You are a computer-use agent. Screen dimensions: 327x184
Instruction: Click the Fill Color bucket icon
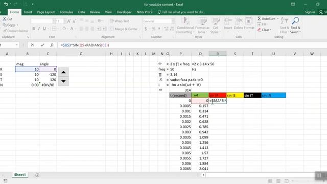point(64,29)
